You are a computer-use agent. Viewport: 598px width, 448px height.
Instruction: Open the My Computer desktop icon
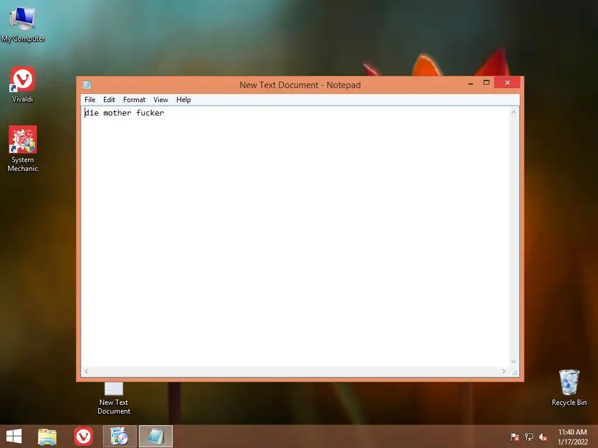pyautogui.click(x=23, y=23)
